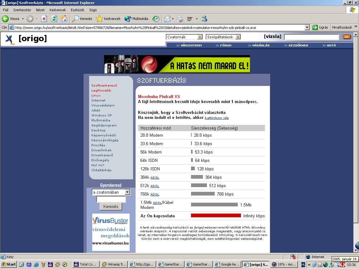Expand the Csatornák dropdown

pos(200,37)
